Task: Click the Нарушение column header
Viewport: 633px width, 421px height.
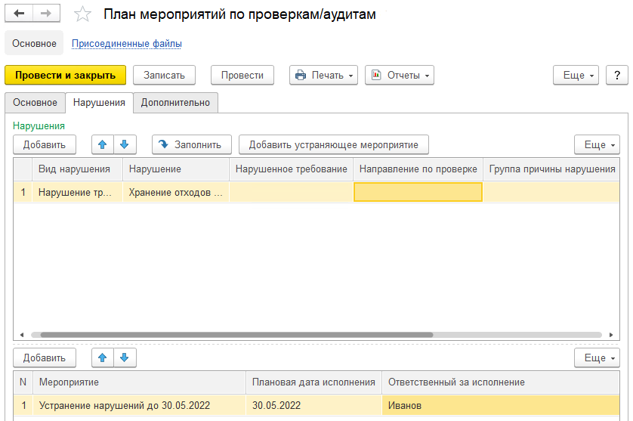Action: [x=175, y=169]
